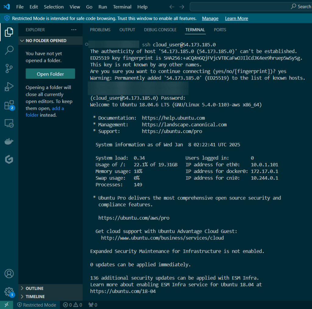Open Run and Debug view
This screenshot has height=309, width=312.
click(x=9, y=87)
